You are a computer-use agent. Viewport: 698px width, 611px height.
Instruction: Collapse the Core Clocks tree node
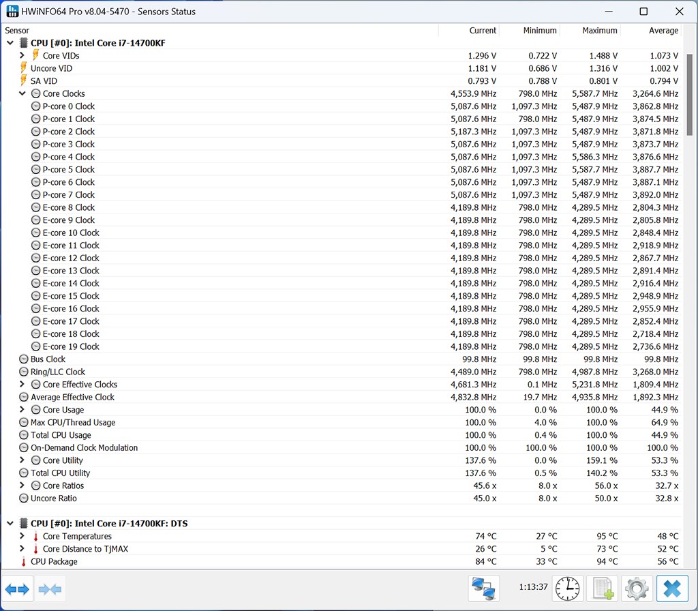22,93
